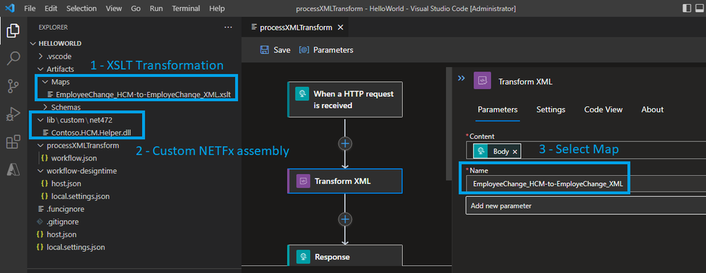Click the Parameters toolbar icon

(305, 50)
